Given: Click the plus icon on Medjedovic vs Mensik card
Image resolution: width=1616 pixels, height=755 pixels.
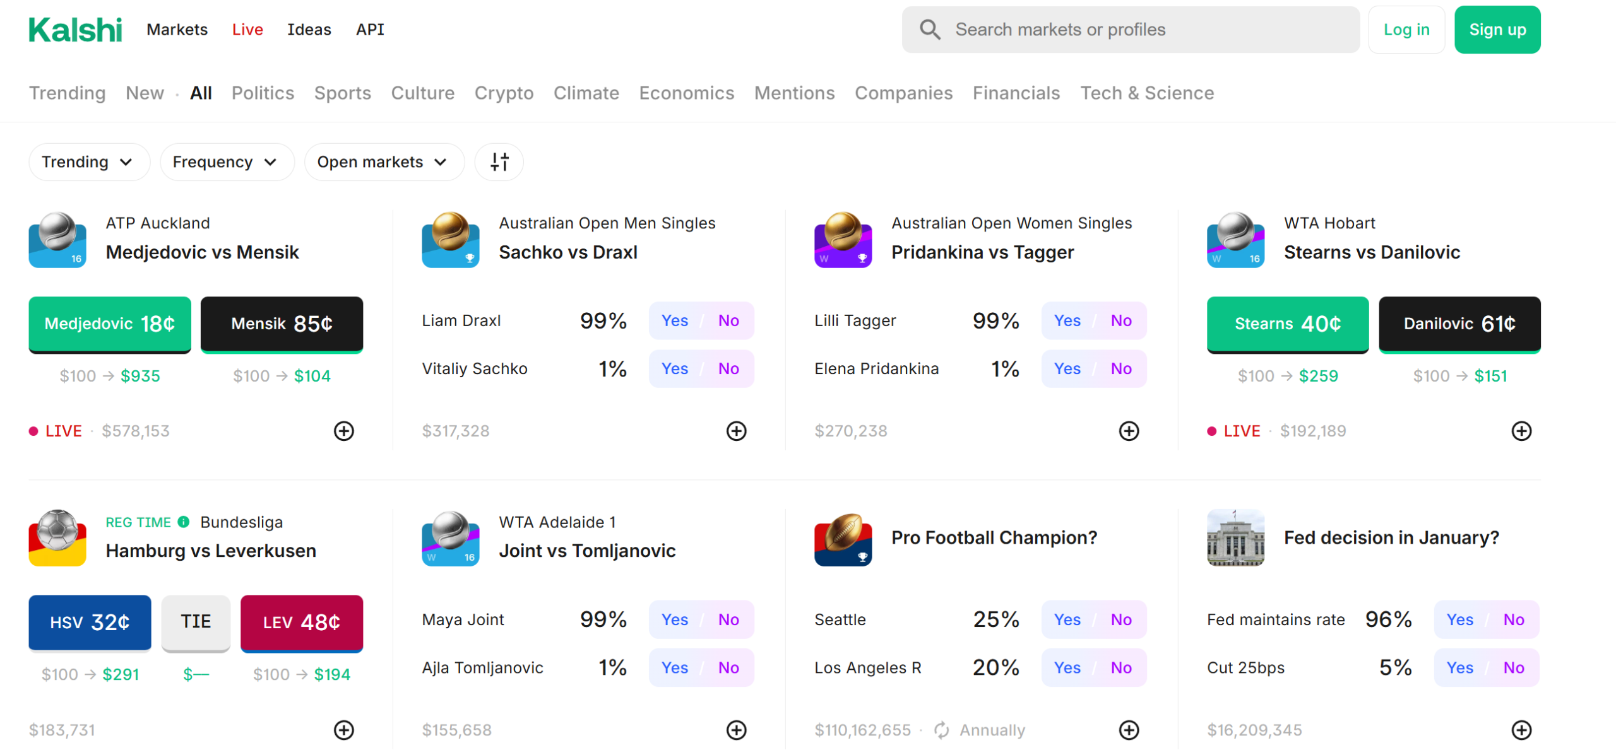Looking at the screenshot, I should pos(343,431).
